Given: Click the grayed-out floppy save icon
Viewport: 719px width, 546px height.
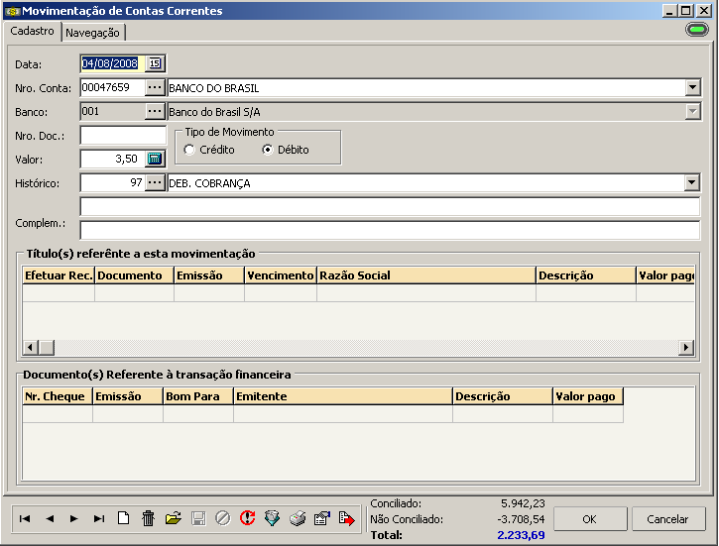Looking at the screenshot, I should tap(198, 518).
